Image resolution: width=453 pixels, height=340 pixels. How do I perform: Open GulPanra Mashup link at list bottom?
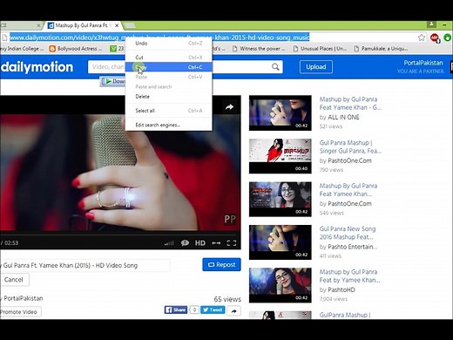pos(345,315)
